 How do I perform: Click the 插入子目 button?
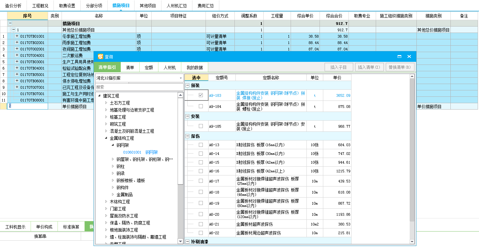coord(339,67)
